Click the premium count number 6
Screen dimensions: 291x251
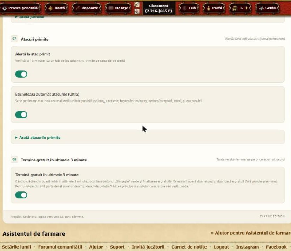(241, 8)
